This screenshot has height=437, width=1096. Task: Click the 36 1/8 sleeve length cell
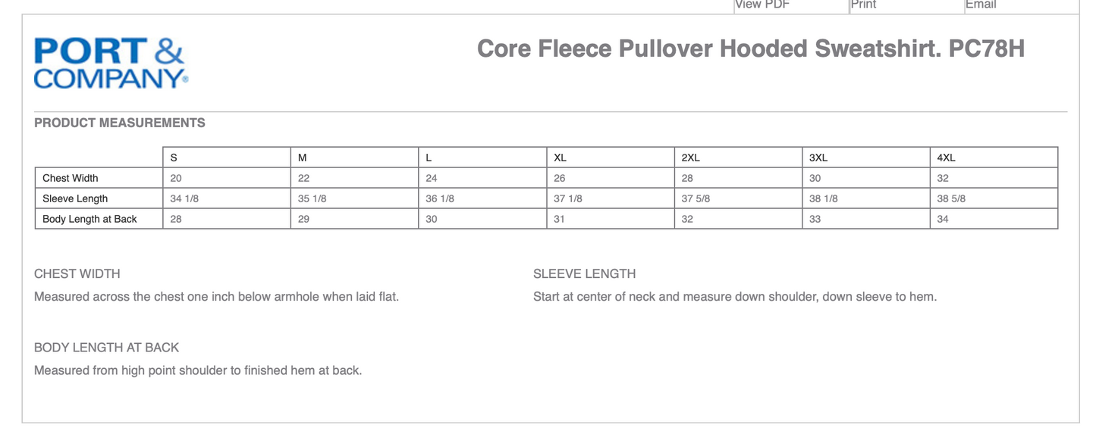(x=440, y=198)
